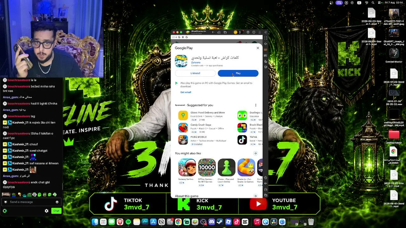Click the TikTok 3mvd_7 banner panel
Viewport: 406px width, 228px height.
pos(128,204)
